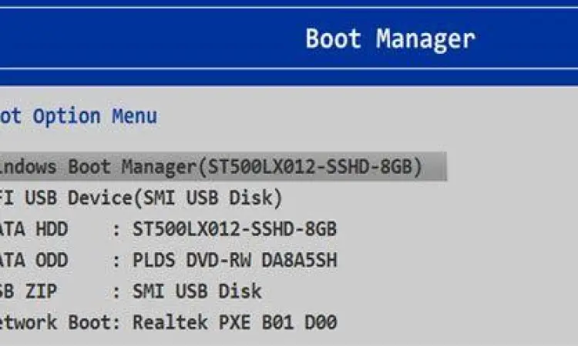
Task: Choose EFI USB Device (SMI USB Disk)
Action: click(141, 198)
